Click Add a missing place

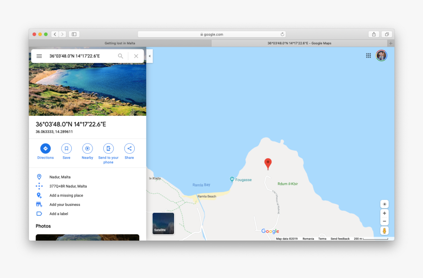pos(88,195)
